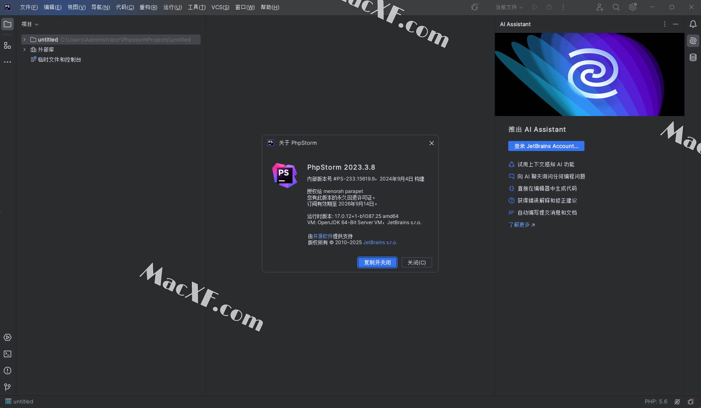Click the 授权给 menorah parapet text
Image resolution: width=701 pixels, height=408 pixels.
click(335, 191)
